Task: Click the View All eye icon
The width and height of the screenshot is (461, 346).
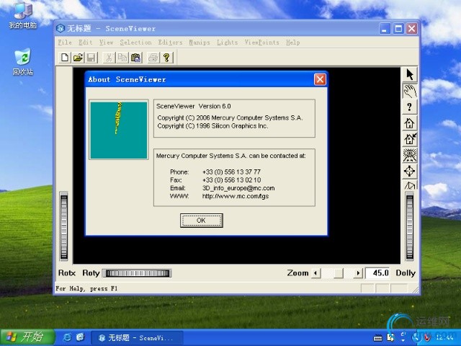Action: pos(410,155)
